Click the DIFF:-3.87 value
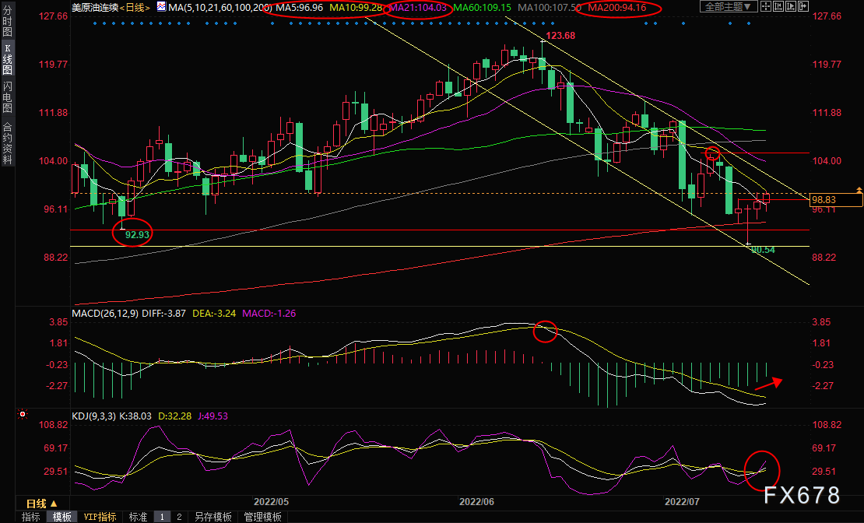The image size is (864, 523). coord(163,313)
